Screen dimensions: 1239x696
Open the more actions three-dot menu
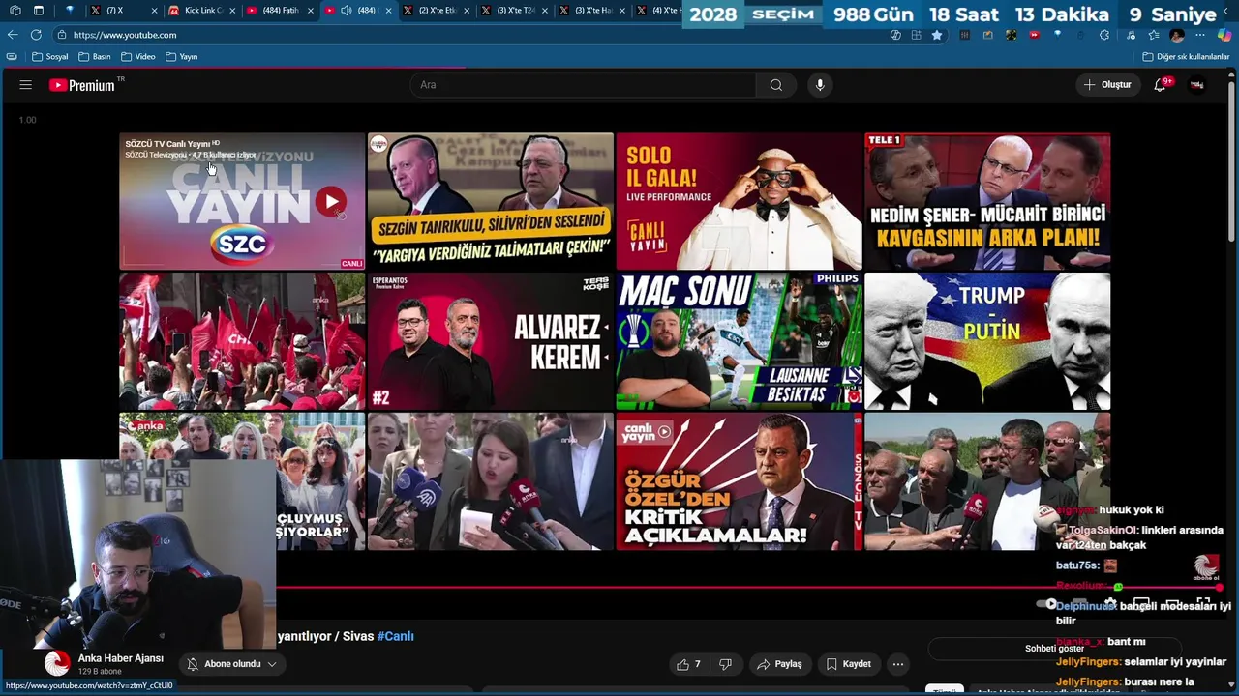pos(898,664)
